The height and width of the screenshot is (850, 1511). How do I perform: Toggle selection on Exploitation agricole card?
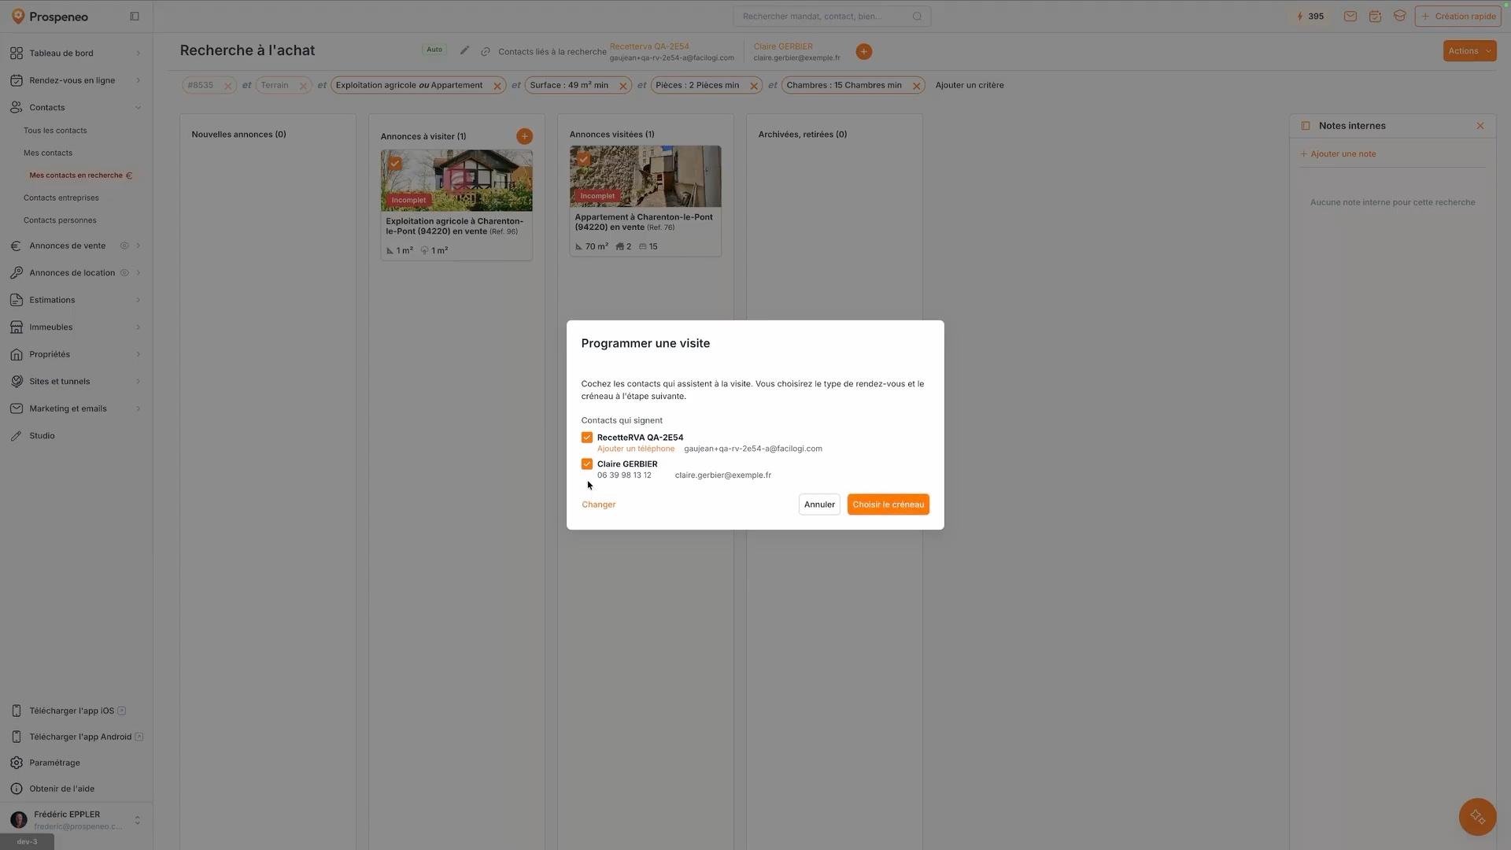pyautogui.click(x=395, y=164)
